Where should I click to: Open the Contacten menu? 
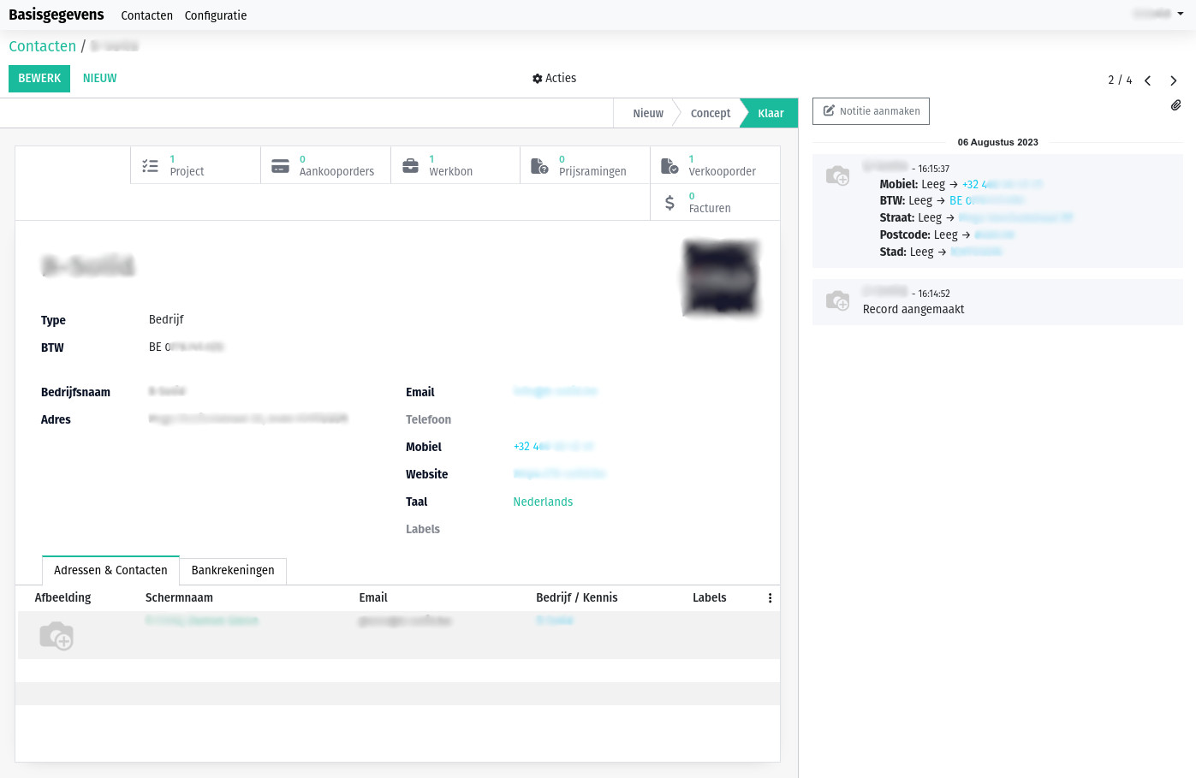coord(146,15)
